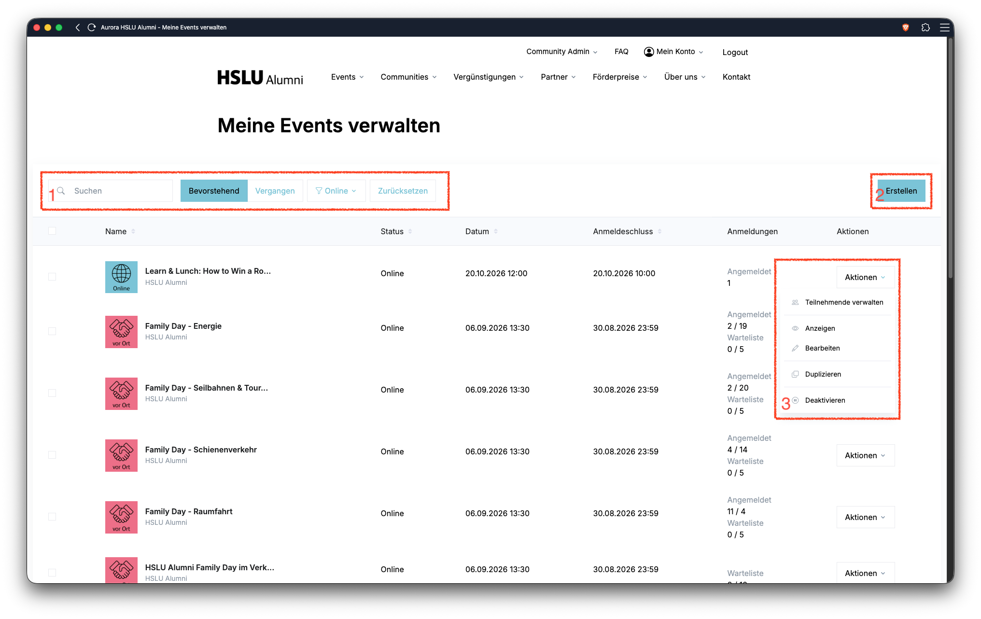
Task: Open the Vergünstigungen navigation dropdown
Action: click(x=489, y=77)
